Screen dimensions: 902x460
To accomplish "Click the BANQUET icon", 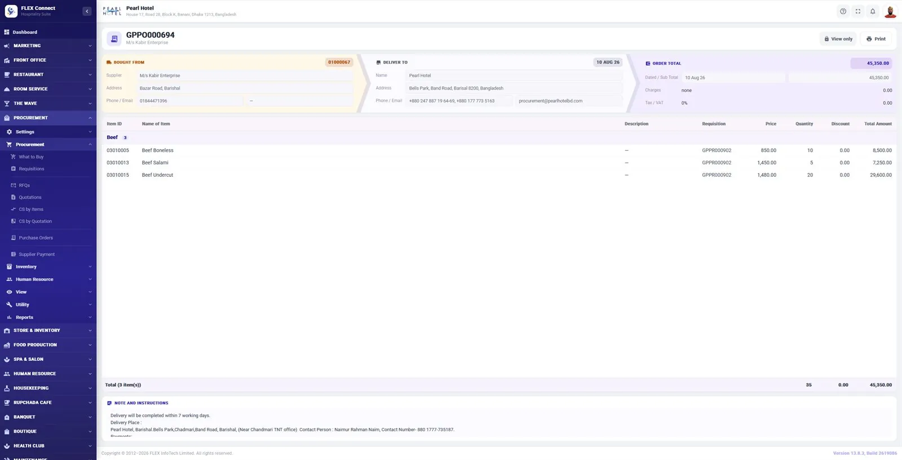I will pyautogui.click(x=7, y=417).
